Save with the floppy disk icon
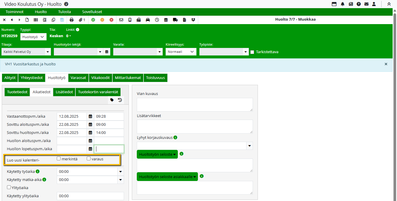Screen dimensions: 397x201 [62, 20]
